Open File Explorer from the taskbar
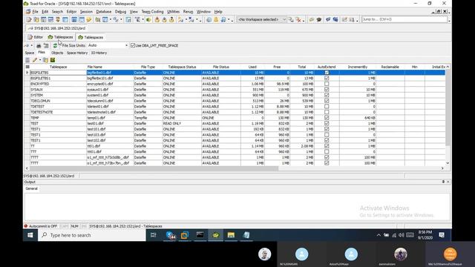This screenshot has width=475, height=267. [231, 235]
